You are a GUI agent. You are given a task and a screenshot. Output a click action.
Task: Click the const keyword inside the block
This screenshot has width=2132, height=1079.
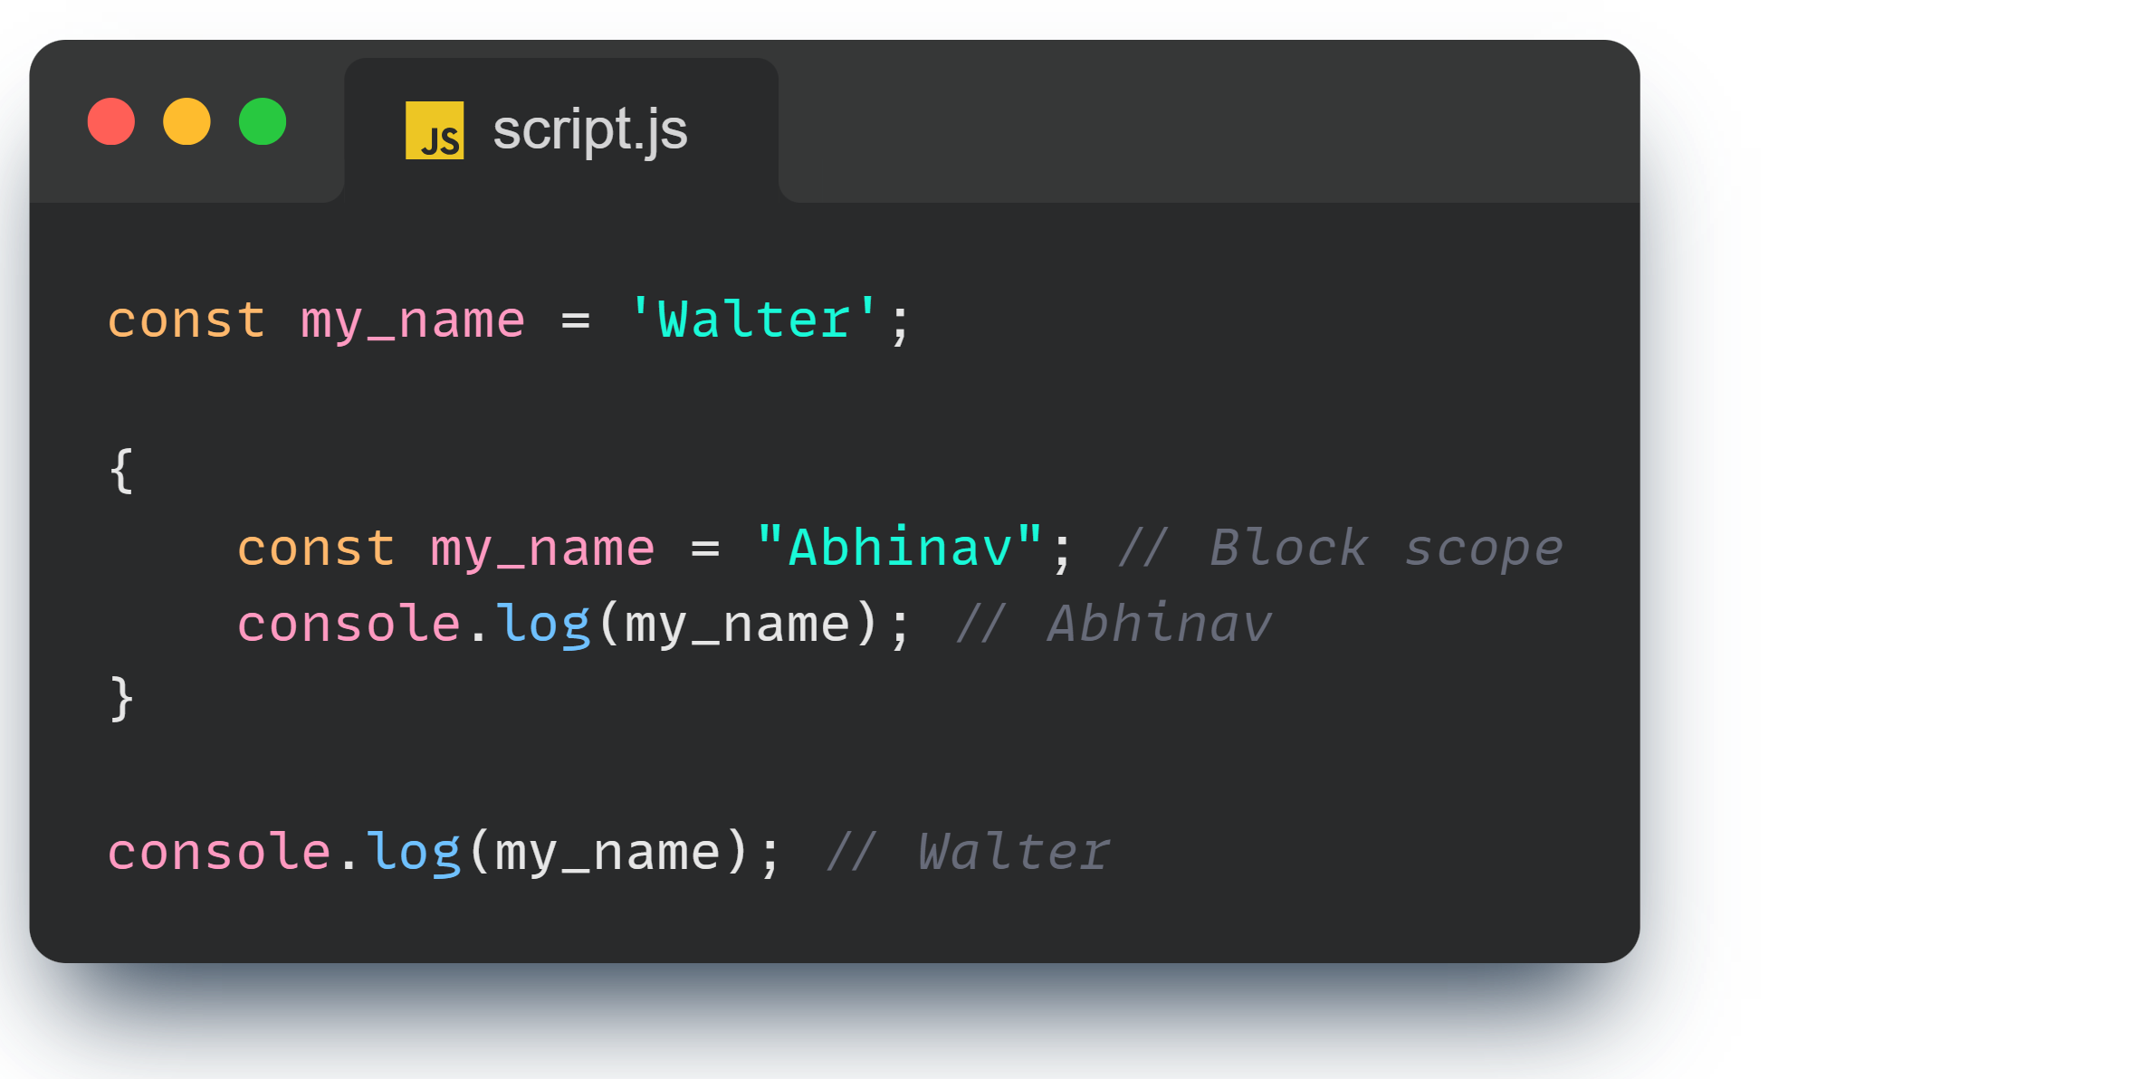click(x=316, y=548)
